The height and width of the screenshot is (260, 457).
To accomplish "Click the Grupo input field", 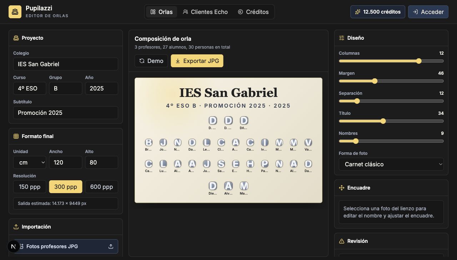I will pyautogui.click(x=66, y=88).
